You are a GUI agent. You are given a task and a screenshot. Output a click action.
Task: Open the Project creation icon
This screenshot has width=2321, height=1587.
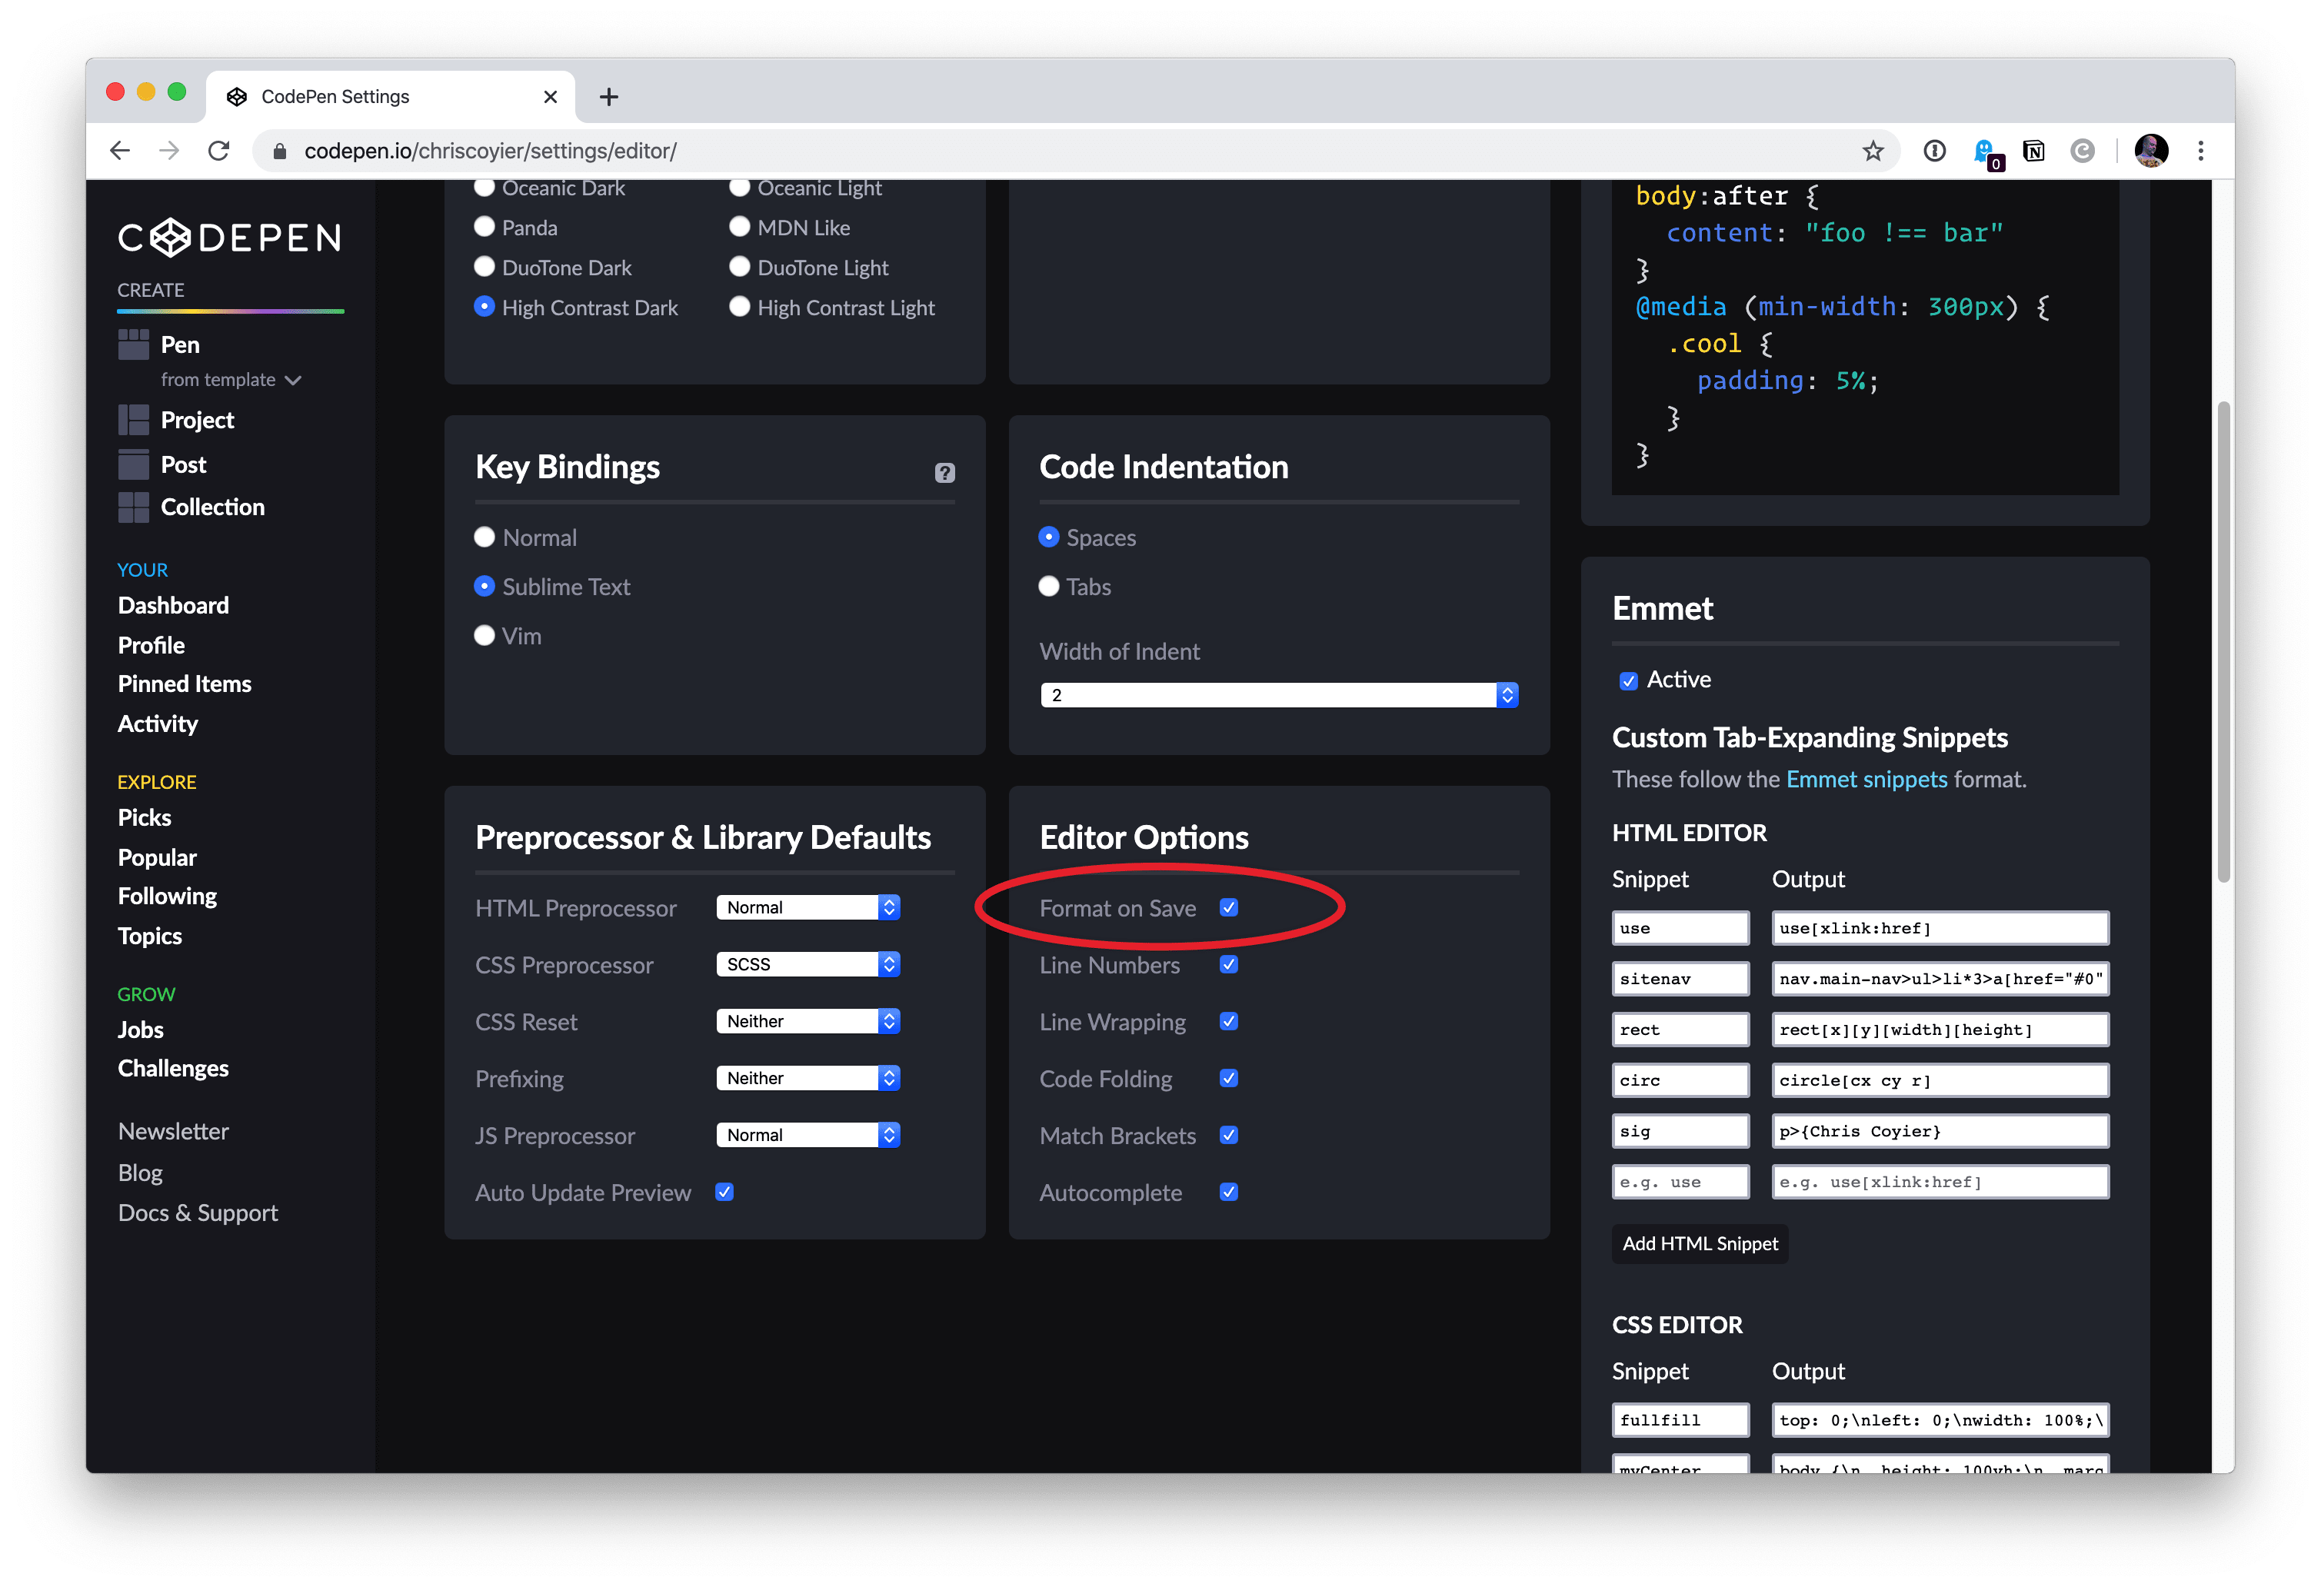click(133, 420)
